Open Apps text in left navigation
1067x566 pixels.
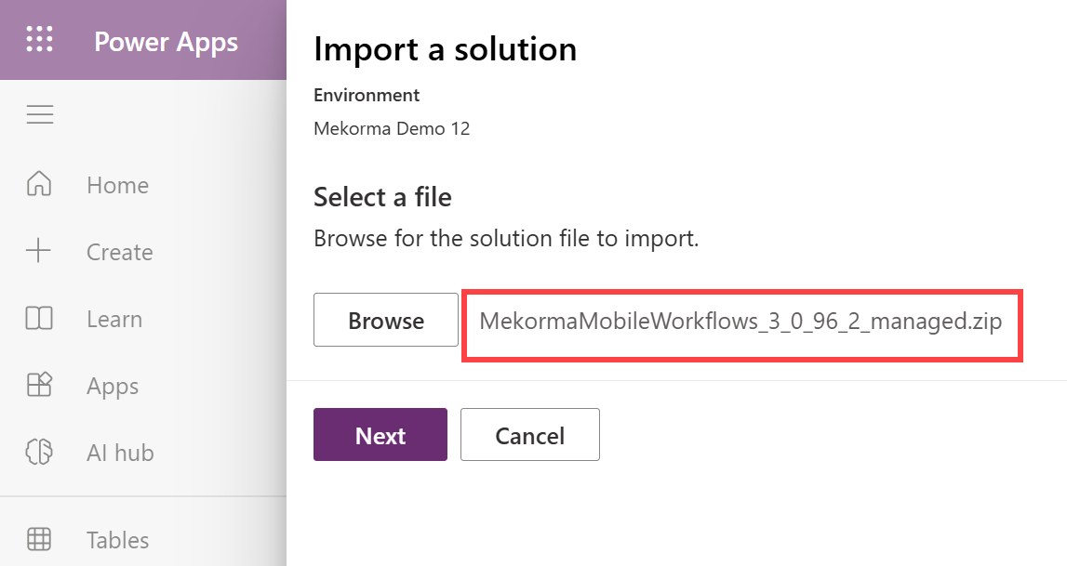point(113,386)
